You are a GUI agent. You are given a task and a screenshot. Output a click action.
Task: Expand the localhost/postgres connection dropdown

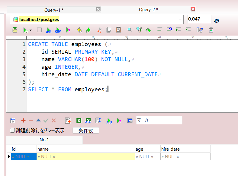[x=181, y=20]
